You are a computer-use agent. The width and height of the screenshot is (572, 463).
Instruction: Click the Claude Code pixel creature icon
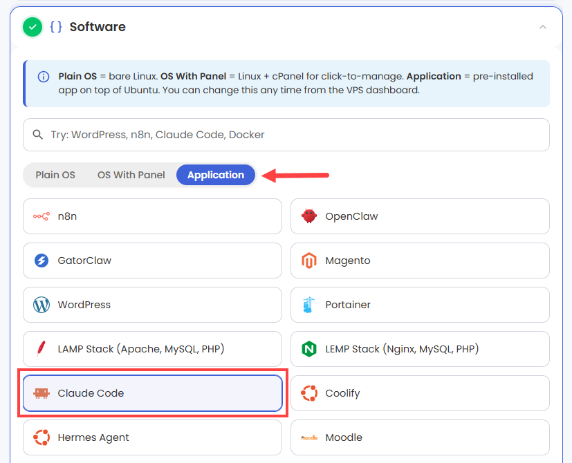[x=41, y=393]
